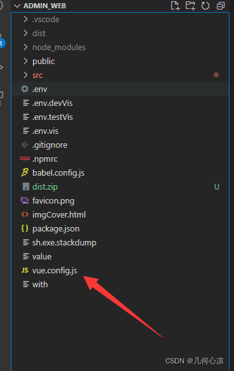The image size is (234, 371).
Task: Click the file icon beside with
Action: 25,284
